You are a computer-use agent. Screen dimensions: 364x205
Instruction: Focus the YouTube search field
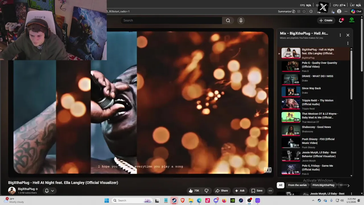171,20
